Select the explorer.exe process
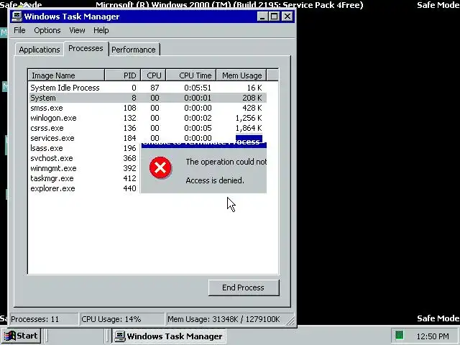Screen dimensions: 460x345 85,188
